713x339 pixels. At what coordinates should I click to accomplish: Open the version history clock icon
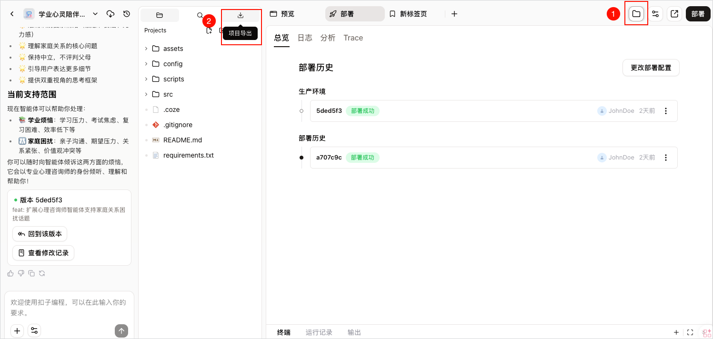[127, 14]
